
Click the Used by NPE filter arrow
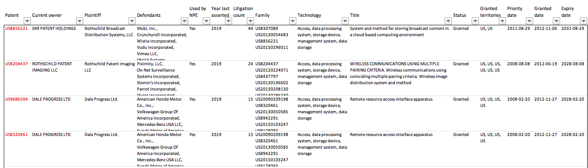[x=206, y=21]
